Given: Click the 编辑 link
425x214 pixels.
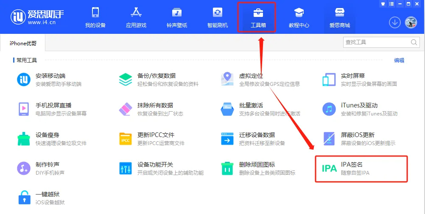Looking at the screenshot, I should 399,60.
